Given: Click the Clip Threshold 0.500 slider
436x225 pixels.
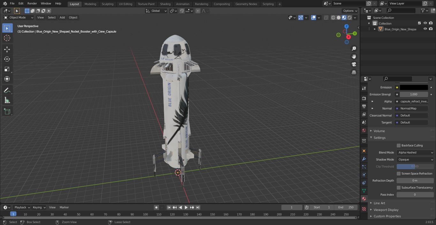Looking at the screenshot, I should click(x=415, y=167).
